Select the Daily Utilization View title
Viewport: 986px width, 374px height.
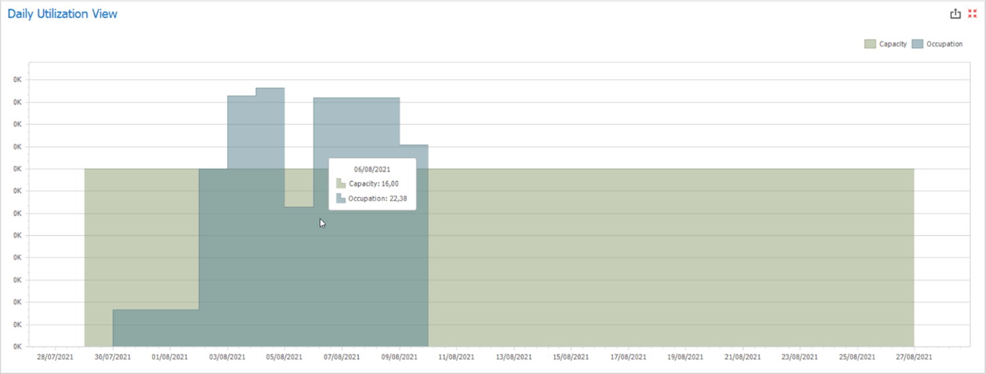tap(62, 14)
